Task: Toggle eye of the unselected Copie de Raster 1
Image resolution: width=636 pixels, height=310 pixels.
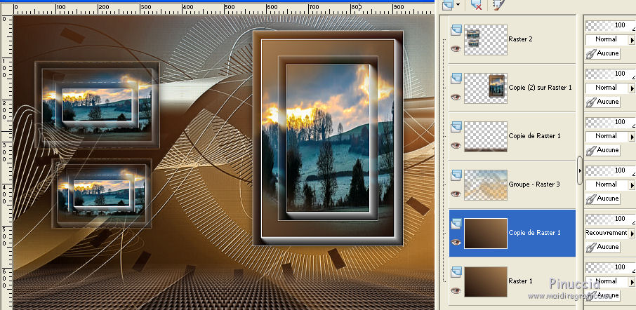Action: 456,145
